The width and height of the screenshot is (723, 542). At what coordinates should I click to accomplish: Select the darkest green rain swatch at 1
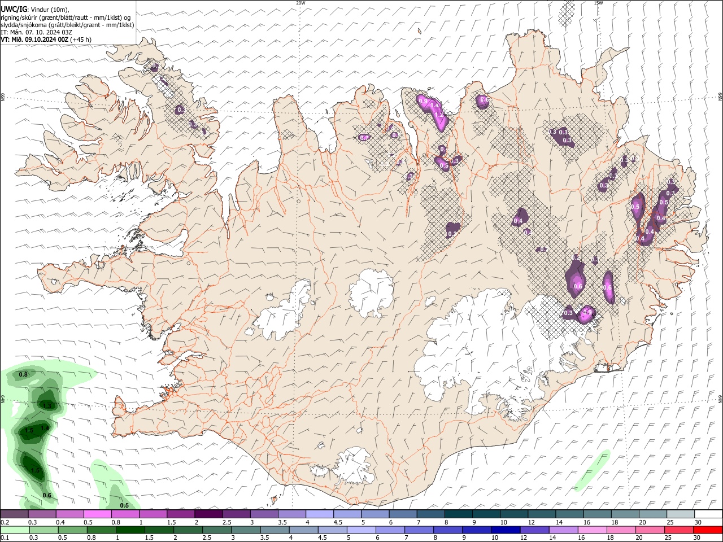(x=130, y=530)
